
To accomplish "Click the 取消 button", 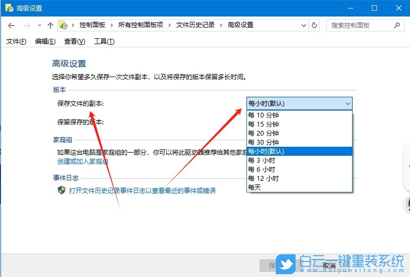I will pos(329,265).
